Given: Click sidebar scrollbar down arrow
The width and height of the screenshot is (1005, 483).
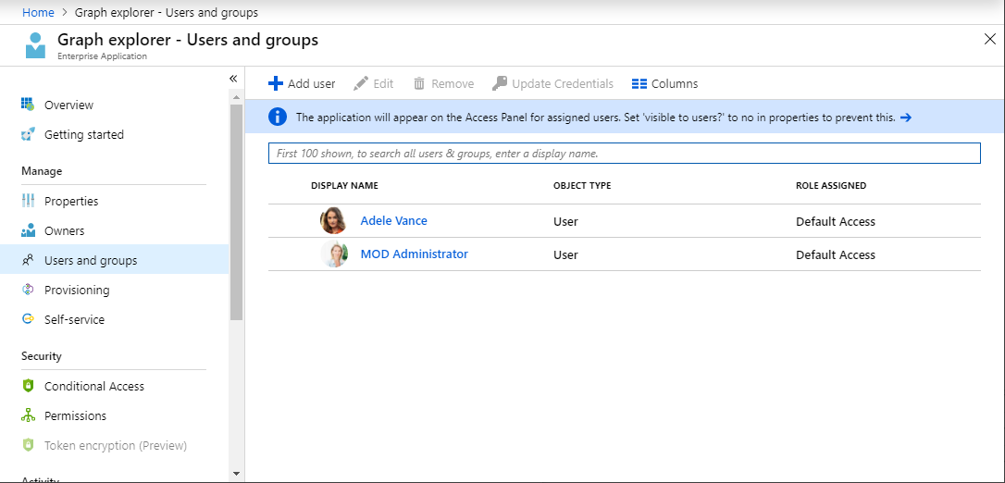Looking at the screenshot, I should [237, 473].
